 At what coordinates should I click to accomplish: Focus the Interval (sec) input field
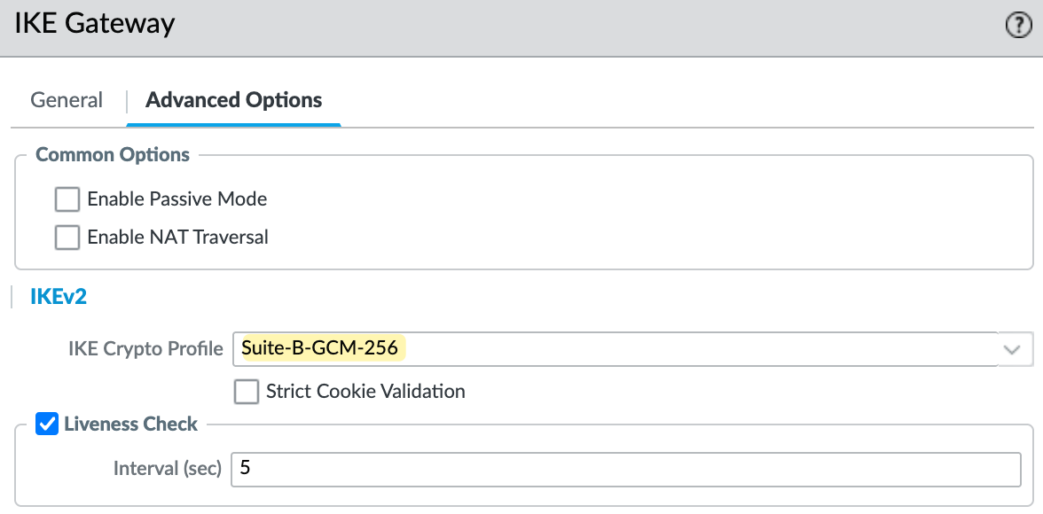[625, 469]
